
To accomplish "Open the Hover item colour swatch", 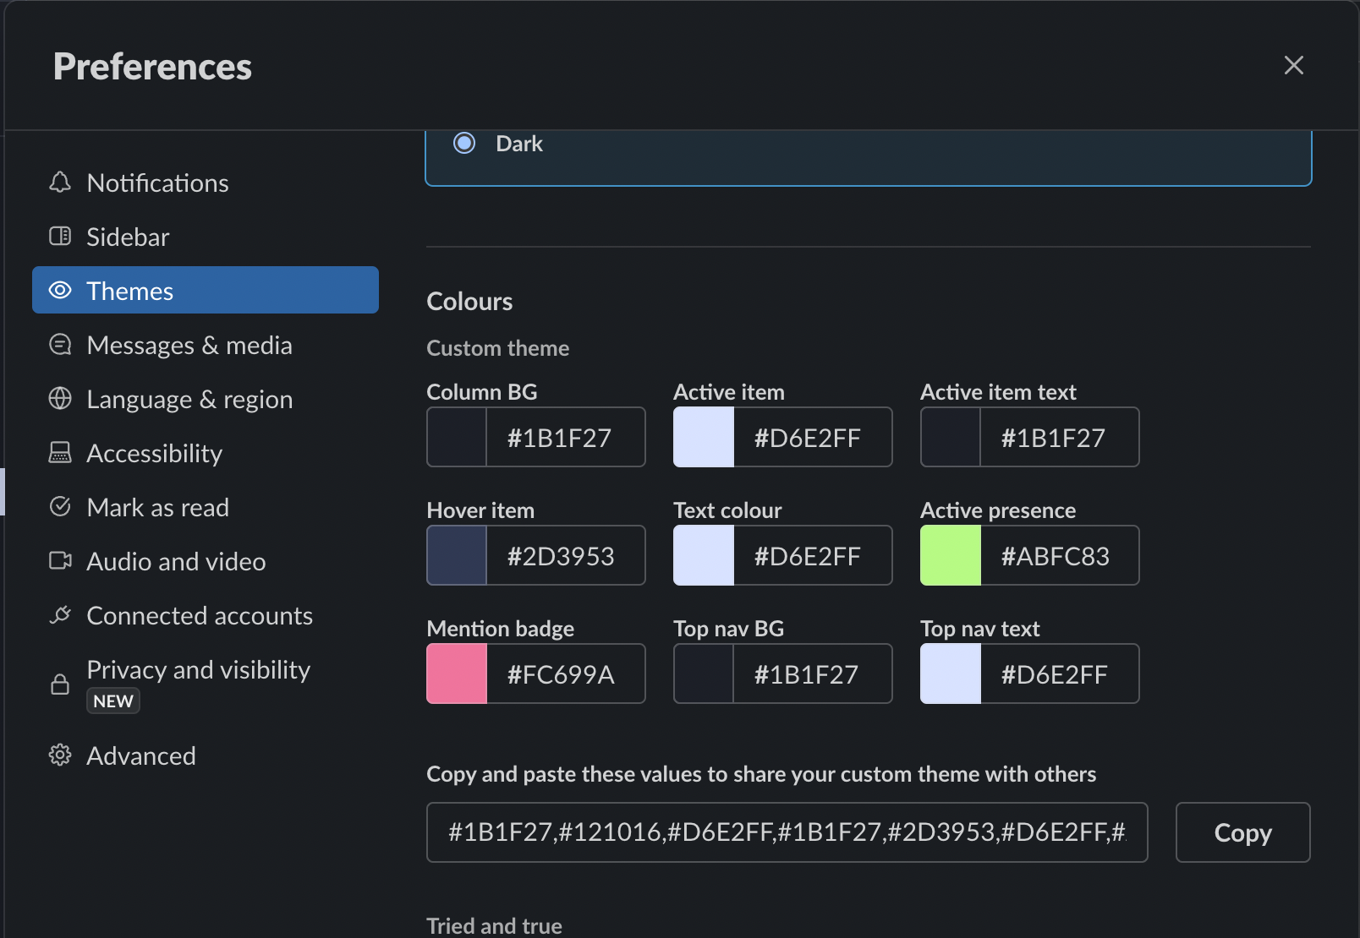I will pos(457,555).
